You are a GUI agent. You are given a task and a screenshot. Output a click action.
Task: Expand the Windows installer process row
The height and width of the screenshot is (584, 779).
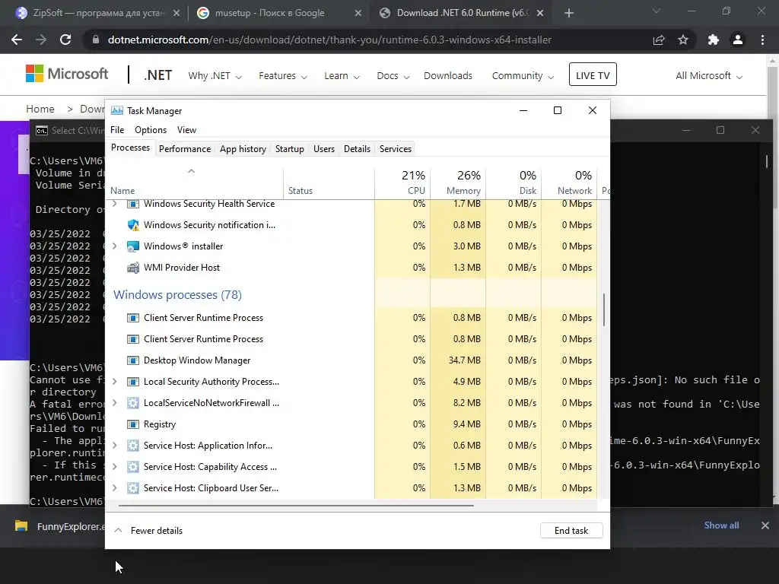pos(115,246)
